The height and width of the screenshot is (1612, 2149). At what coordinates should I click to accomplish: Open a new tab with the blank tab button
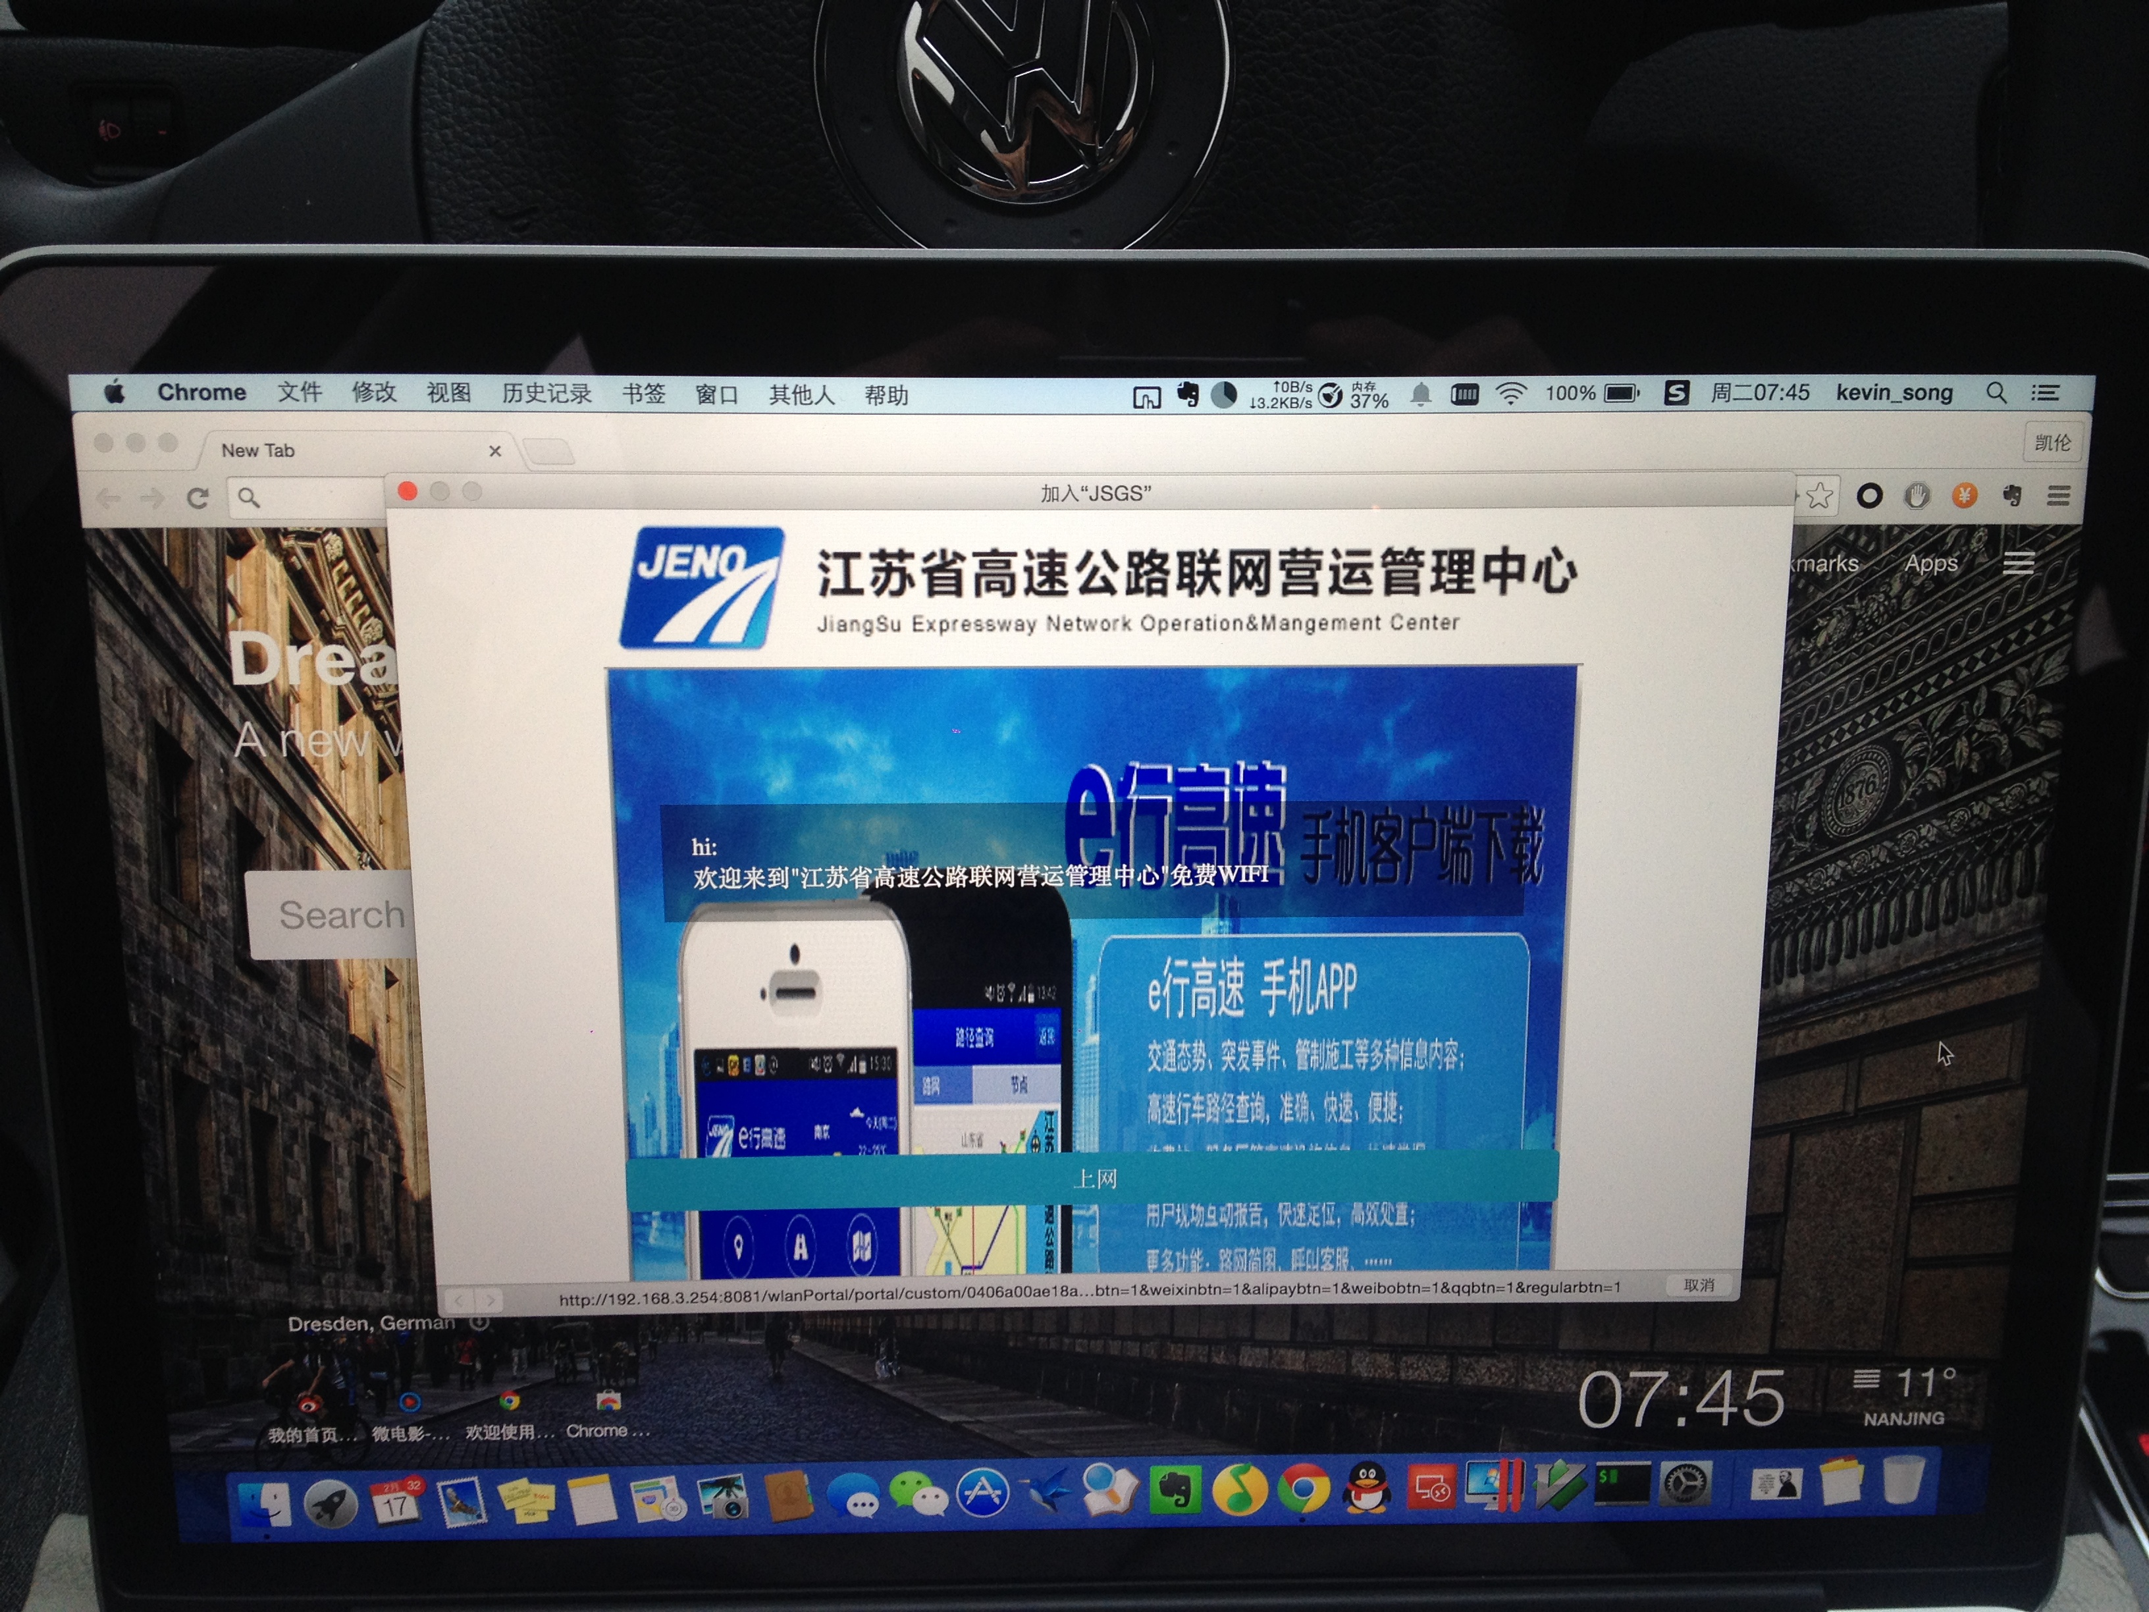coord(549,451)
